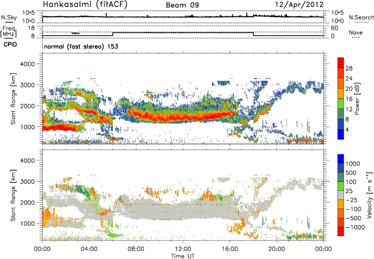The width and height of the screenshot is (374, 259).
Task: Click the frequency step trace panel
Action: 183,32
